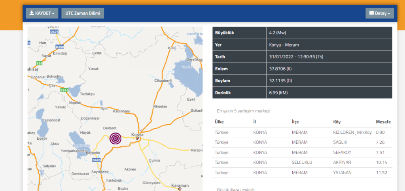This screenshot has width=405, height=191.
Task: Click the Köy column header
Action: pyautogui.click(x=337, y=122)
